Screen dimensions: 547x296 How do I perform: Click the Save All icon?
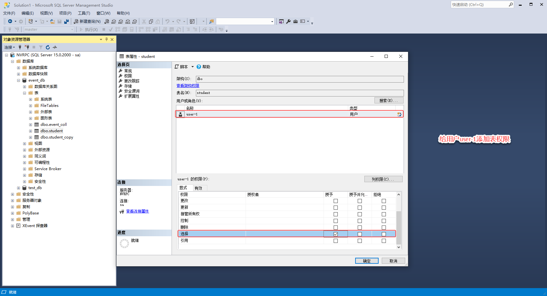[x=66, y=21]
